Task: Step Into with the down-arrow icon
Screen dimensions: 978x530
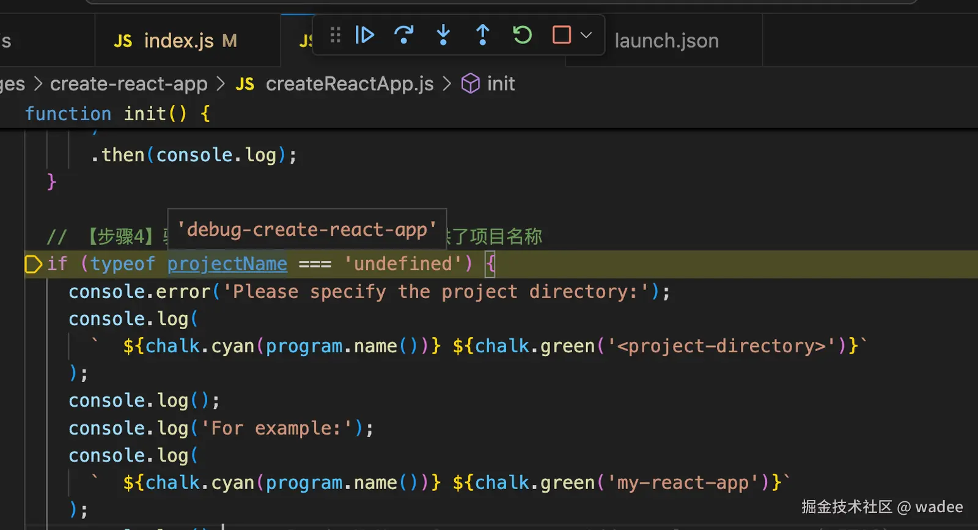Action: tap(443, 35)
